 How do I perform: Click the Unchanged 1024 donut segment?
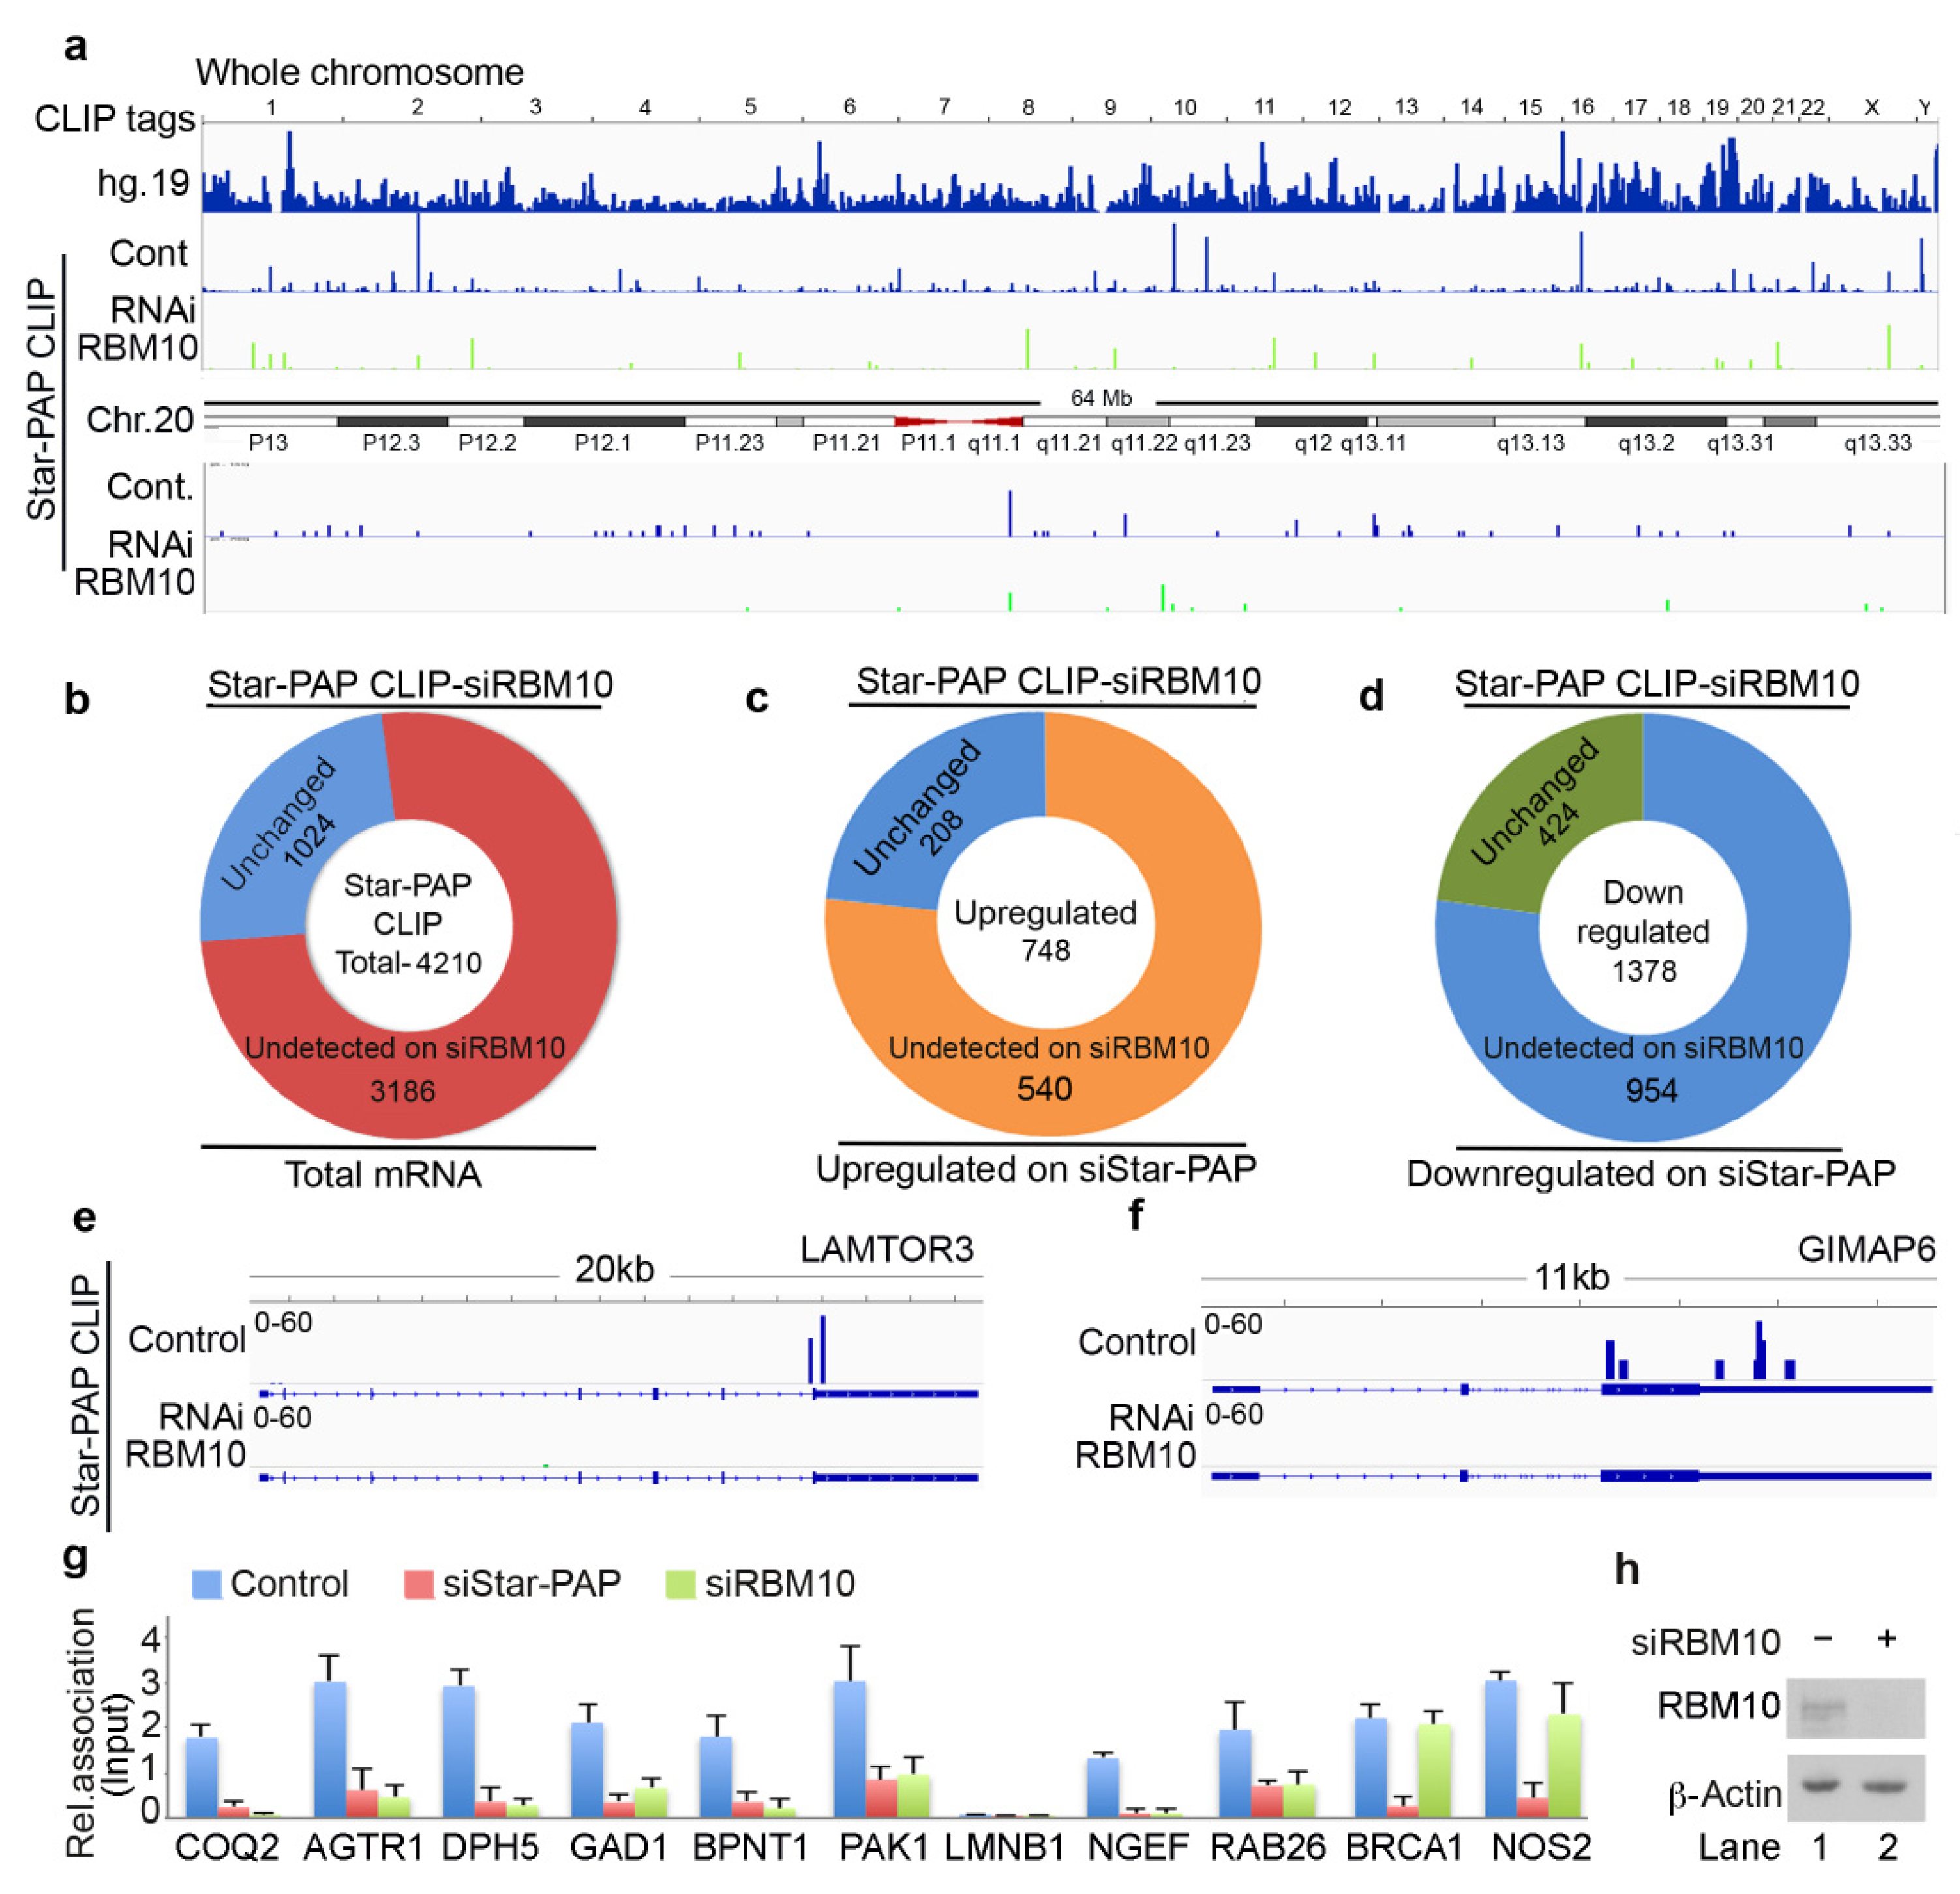click(x=285, y=823)
